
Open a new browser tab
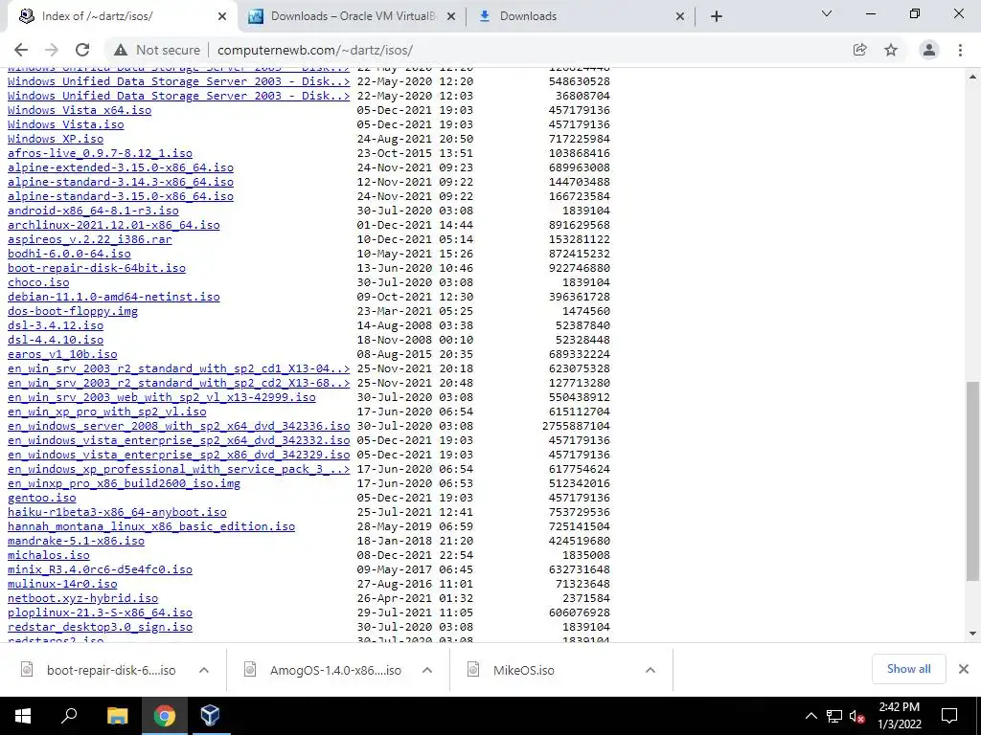click(x=717, y=16)
